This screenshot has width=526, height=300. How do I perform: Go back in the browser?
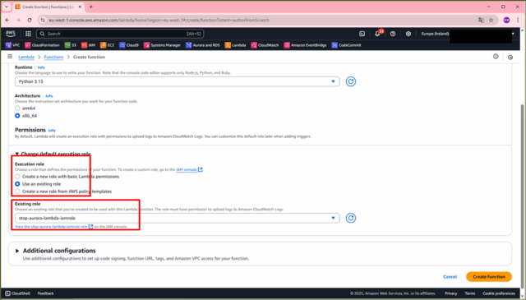pos(7,20)
